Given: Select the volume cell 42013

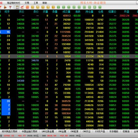Looking at the screenshot, I should [x=67, y=16].
